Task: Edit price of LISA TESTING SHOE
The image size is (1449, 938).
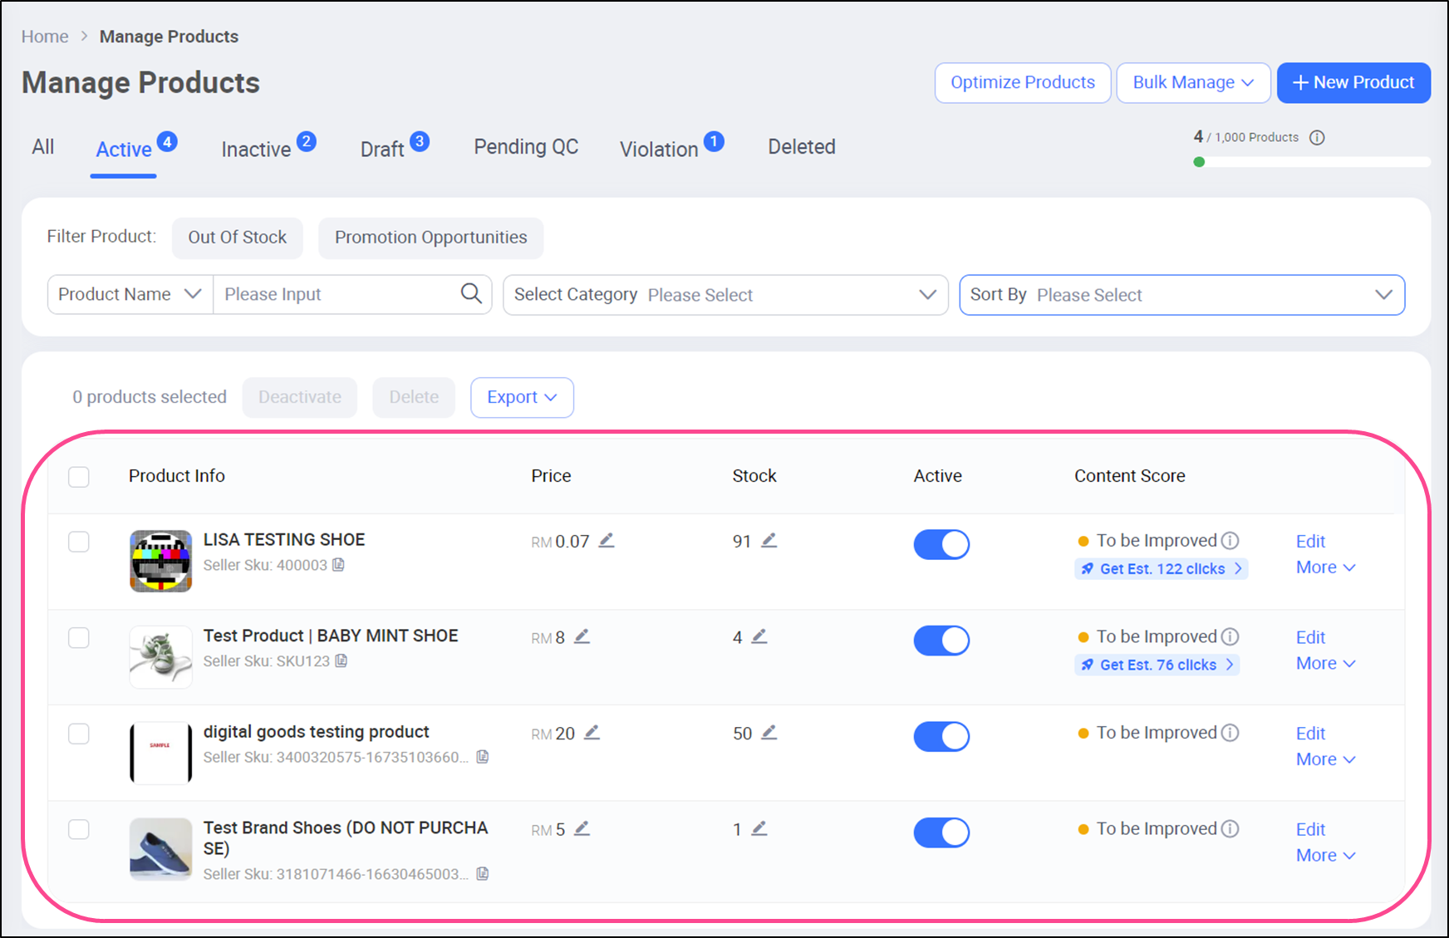Action: click(x=607, y=541)
